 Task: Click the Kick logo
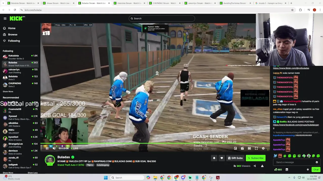(x=17, y=18)
